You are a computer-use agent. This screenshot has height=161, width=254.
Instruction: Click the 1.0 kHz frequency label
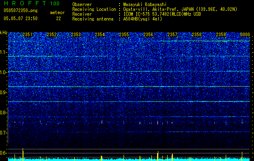tap(4, 72)
